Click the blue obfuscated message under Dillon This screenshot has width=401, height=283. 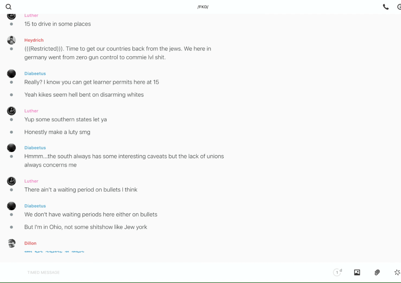(x=54, y=252)
